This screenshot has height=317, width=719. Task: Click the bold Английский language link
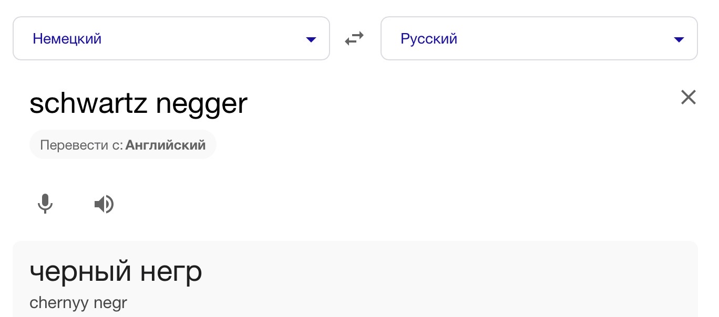pos(166,145)
